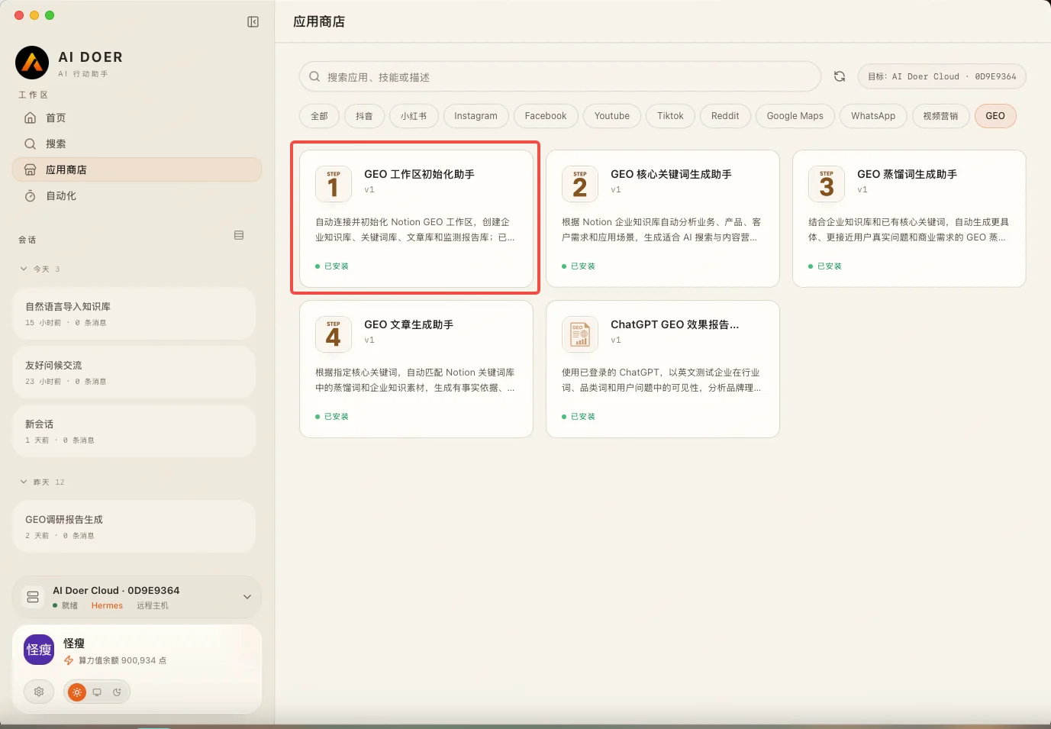Image resolution: width=1051 pixels, height=729 pixels.
Task: Select the WhatsApp filter tab
Action: 873,116
